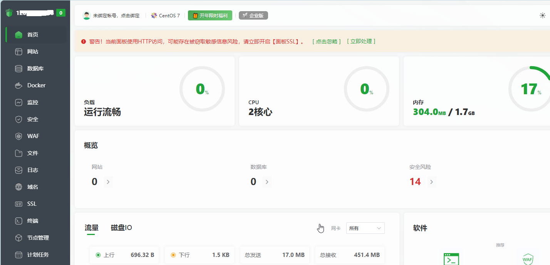Viewport: 550px width, 265px height.
Task: Expand the 网站 overview chevron
Action: tap(108, 182)
